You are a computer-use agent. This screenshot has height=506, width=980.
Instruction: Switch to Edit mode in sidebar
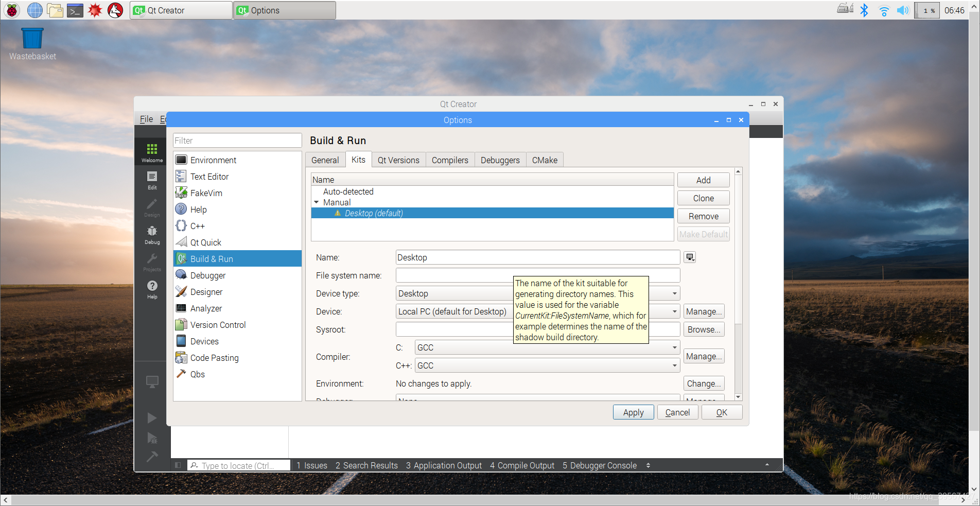point(152,180)
